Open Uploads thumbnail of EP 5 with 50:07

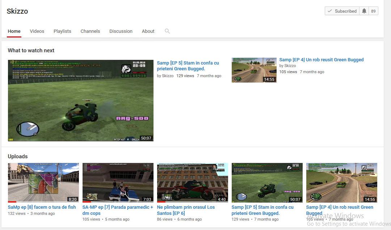pyautogui.click(x=267, y=183)
